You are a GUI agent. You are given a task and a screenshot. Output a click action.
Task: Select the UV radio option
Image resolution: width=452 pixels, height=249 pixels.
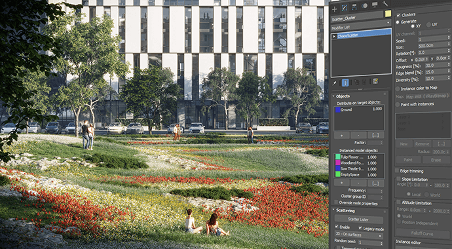[428, 24]
